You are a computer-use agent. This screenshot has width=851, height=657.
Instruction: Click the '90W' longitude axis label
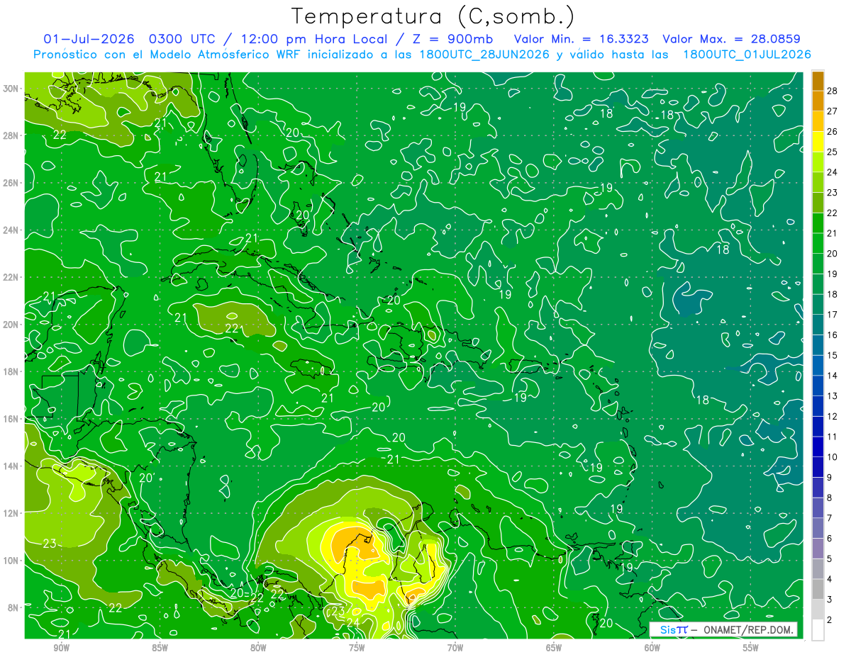62,648
